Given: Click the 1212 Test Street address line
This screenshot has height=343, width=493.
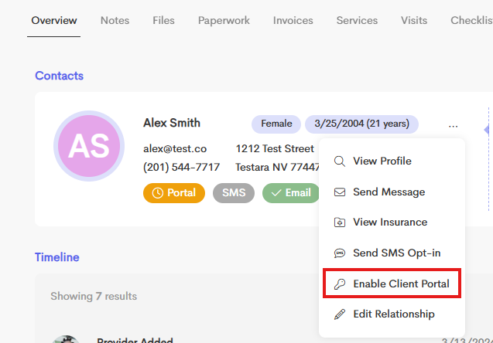Looking at the screenshot, I should (275, 148).
